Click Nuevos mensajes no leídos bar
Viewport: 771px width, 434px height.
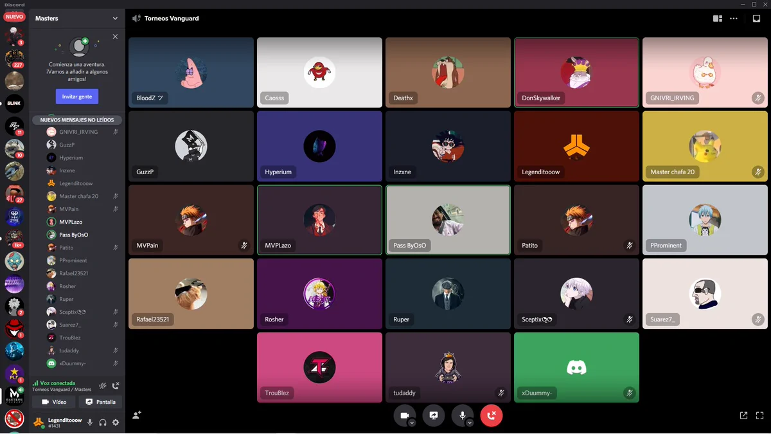tap(77, 120)
